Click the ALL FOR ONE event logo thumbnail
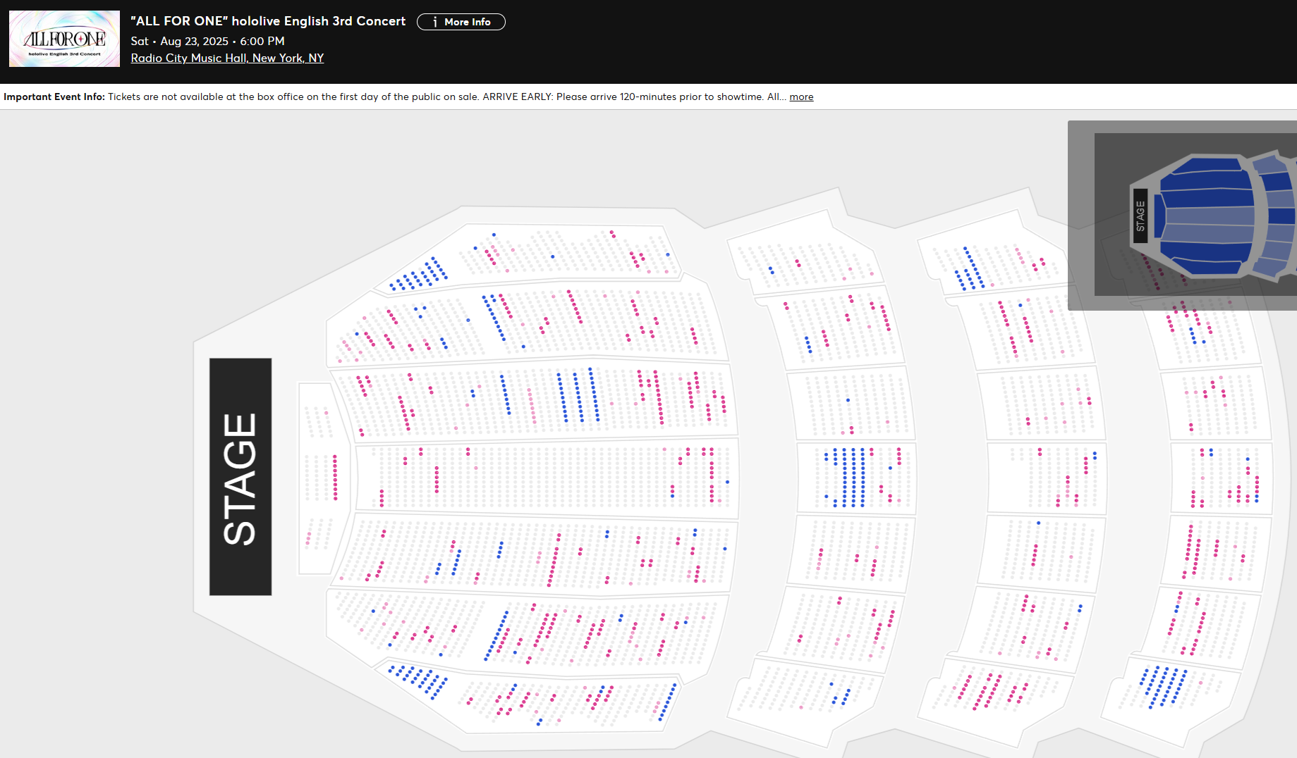This screenshot has height=758, width=1297. point(64,39)
